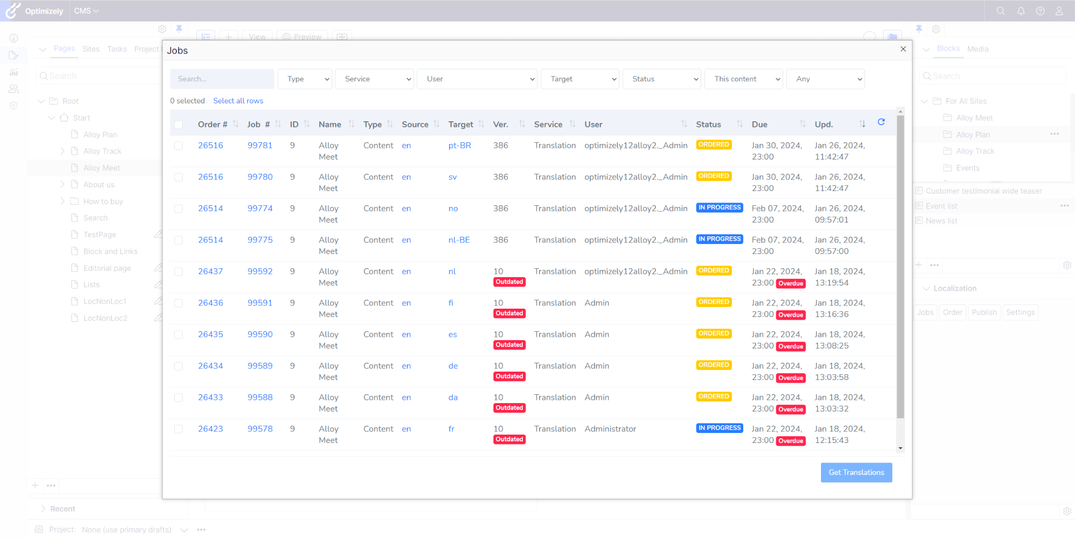Open order number 26437 link
Image resolution: width=1075 pixels, height=538 pixels.
click(x=210, y=271)
